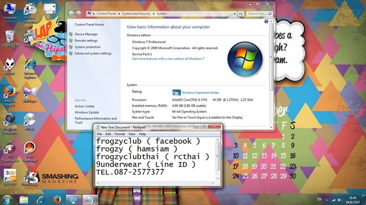The height and width of the screenshot is (205, 366).
Task: Launch Nero StartSmart from the desktop
Action: 30,152
